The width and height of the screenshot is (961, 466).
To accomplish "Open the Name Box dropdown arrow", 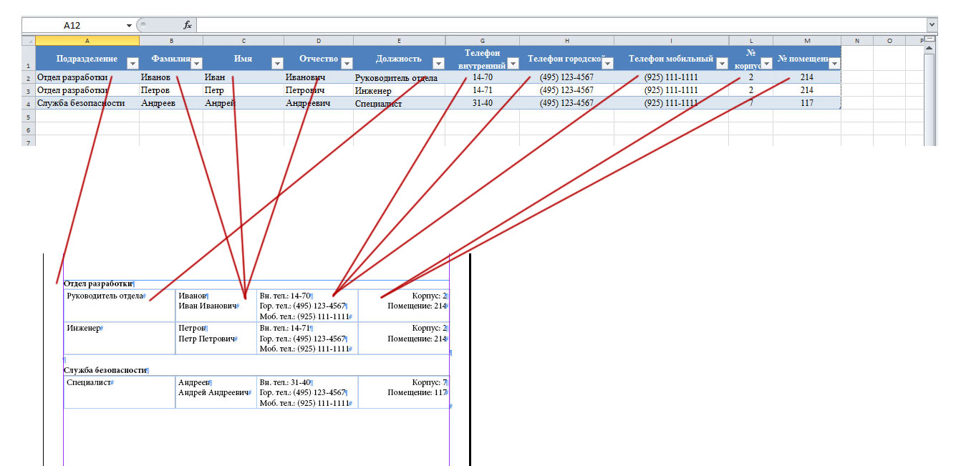I will (x=129, y=25).
